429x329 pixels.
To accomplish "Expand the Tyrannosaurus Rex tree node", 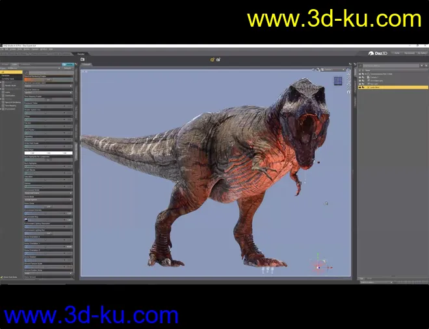I will coord(366,74).
